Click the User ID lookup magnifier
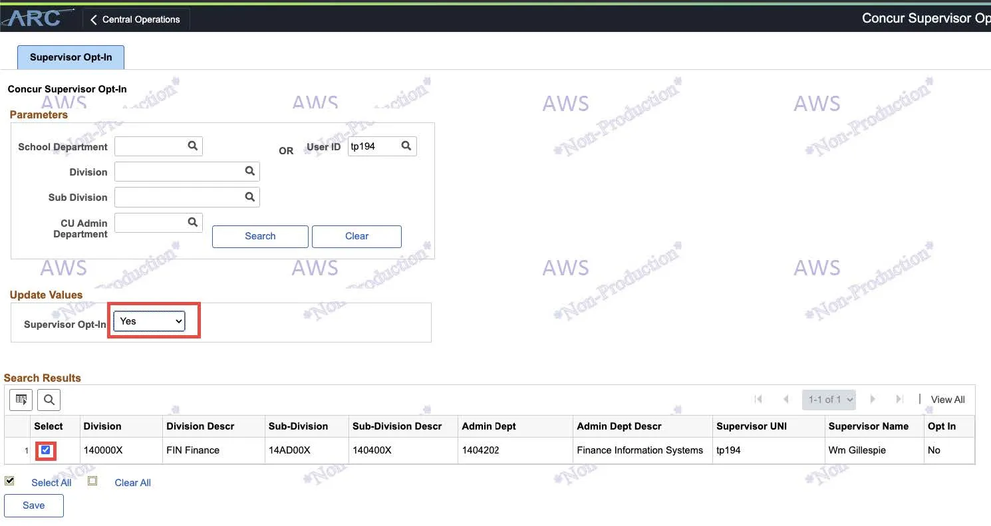Image resolution: width=991 pixels, height=526 pixels. point(406,146)
